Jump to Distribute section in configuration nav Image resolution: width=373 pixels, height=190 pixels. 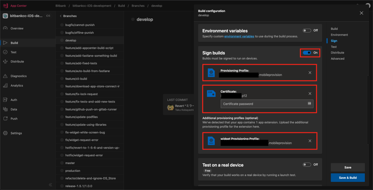337,52
